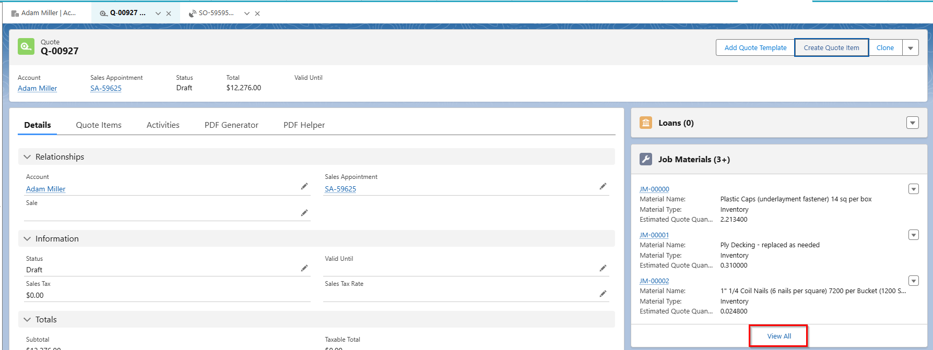This screenshot has height=350, width=933.
Task: Edit the Valid Until pencil icon
Action: pos(603,268)
